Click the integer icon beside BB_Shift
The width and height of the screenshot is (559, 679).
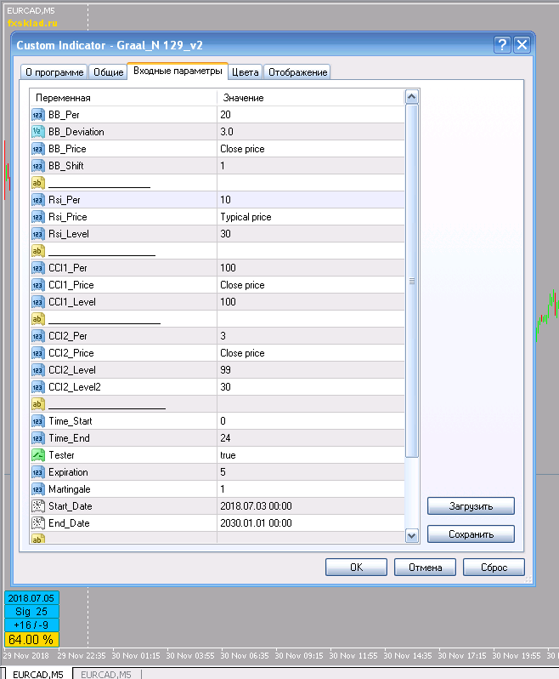pyautogui.click(x=38, y=166)
